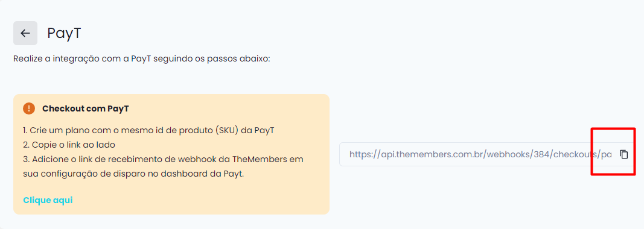Viewport: 644px width, 229px height.
Task: Click the 'Copie o link ao lado' step
Action: [x=69, y=145]
